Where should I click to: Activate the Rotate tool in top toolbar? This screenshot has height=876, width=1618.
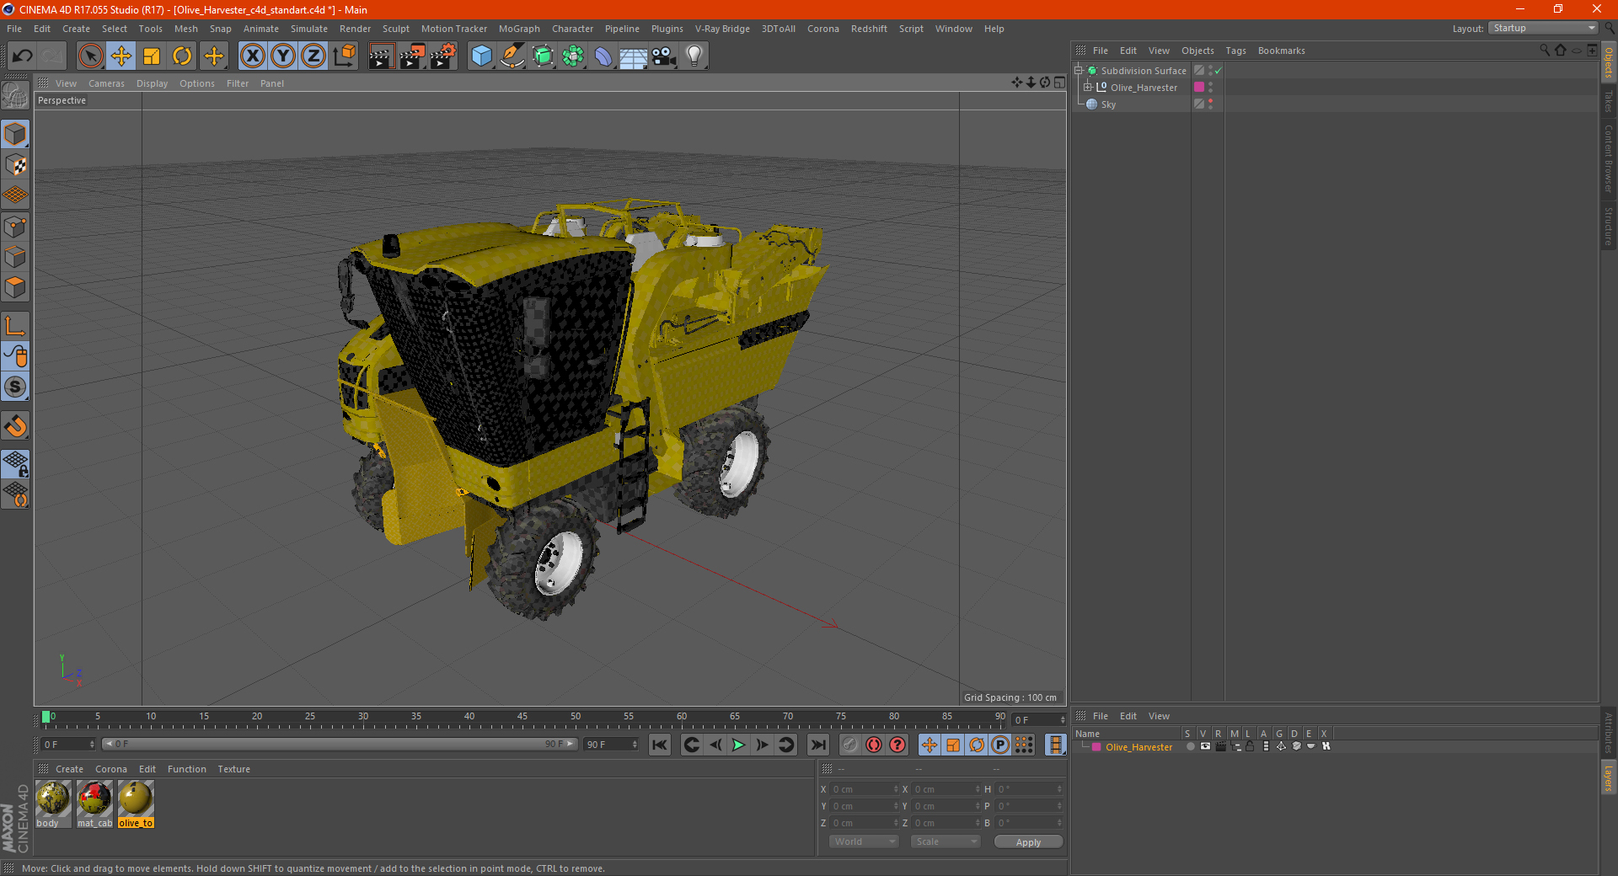click(182, 56)
